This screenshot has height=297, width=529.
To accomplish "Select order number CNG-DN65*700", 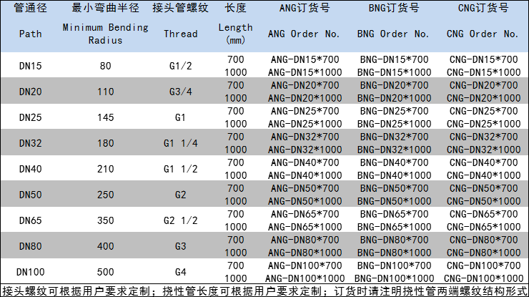I will click(x=483, y=214).
